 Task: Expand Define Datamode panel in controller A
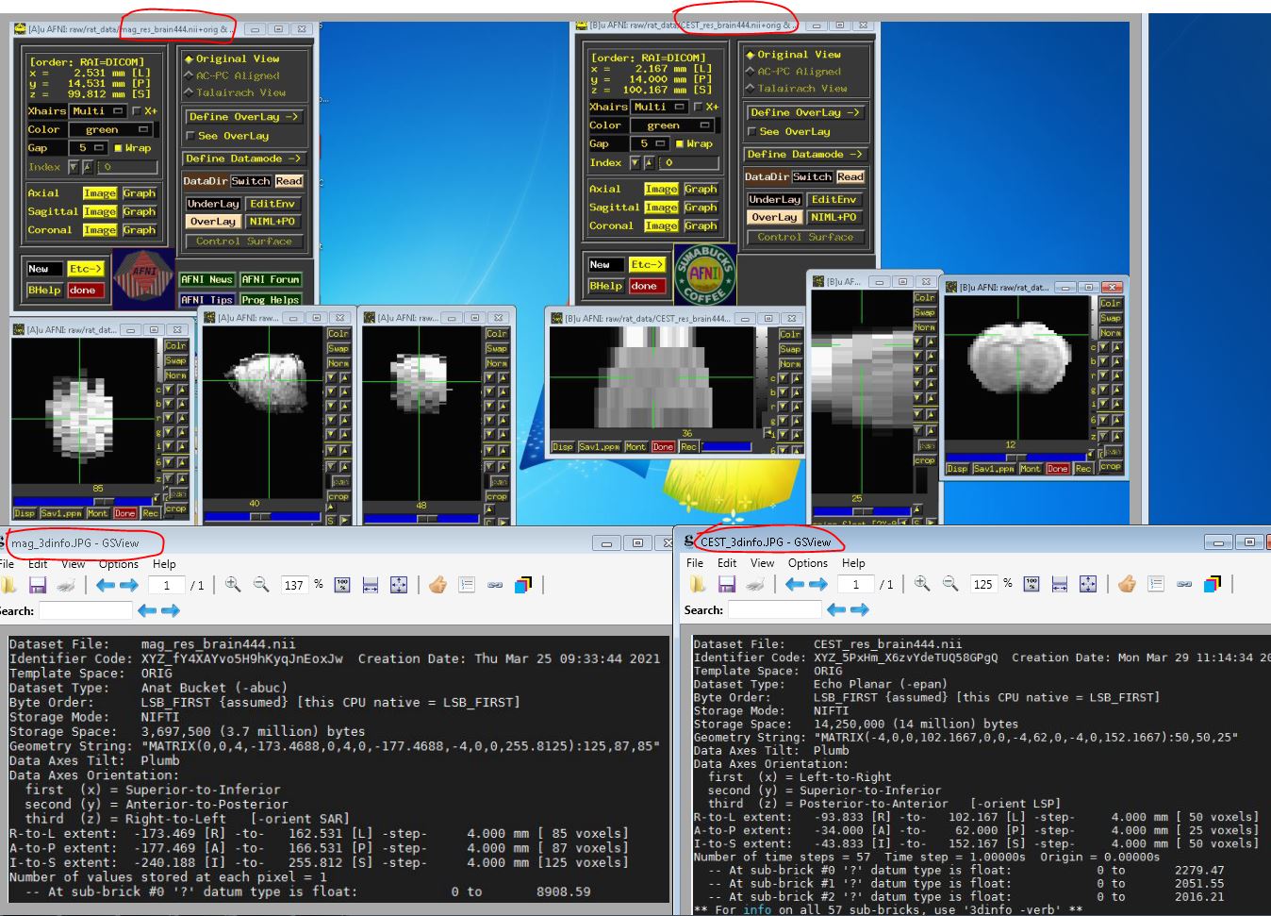coord(243,158)
